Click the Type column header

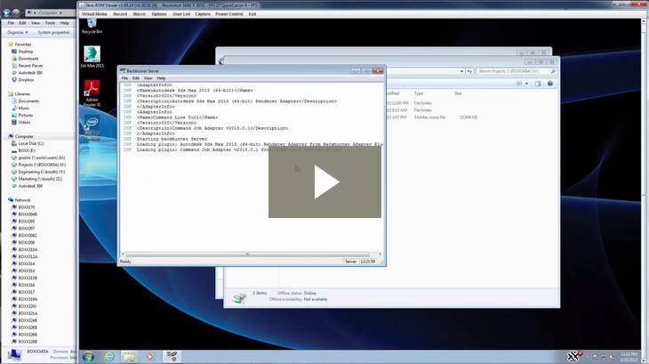(419, 93)
